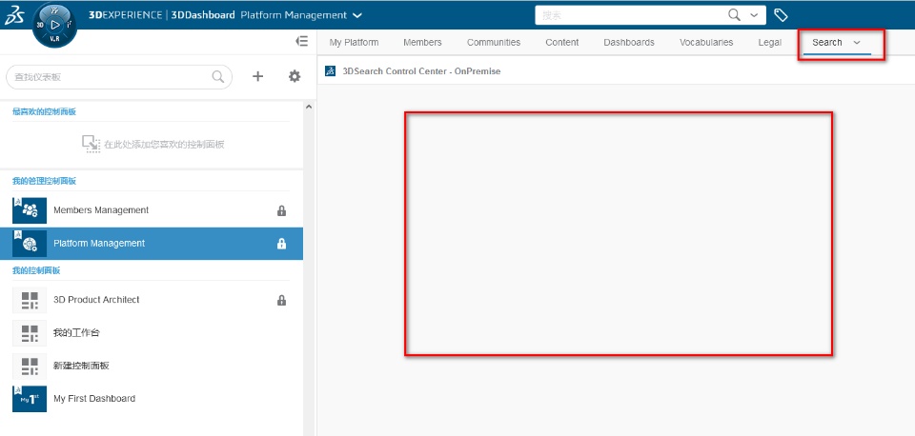This screenshot has width=915, height=436.
Task: Click the find-dashboard search field
Action: (x=119, y=77)
